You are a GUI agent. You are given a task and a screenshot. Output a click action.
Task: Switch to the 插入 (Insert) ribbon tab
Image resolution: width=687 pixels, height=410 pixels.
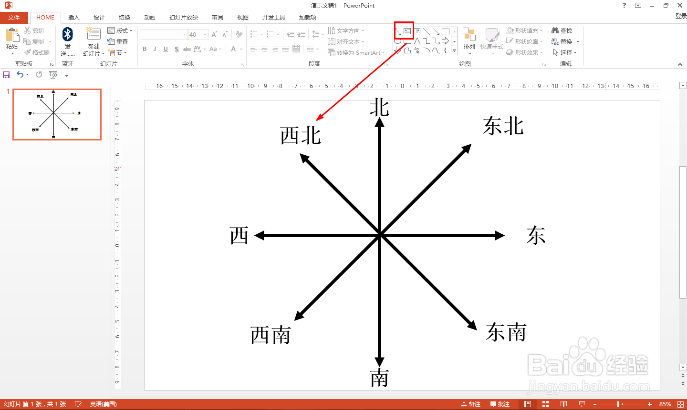pos(73,17)
